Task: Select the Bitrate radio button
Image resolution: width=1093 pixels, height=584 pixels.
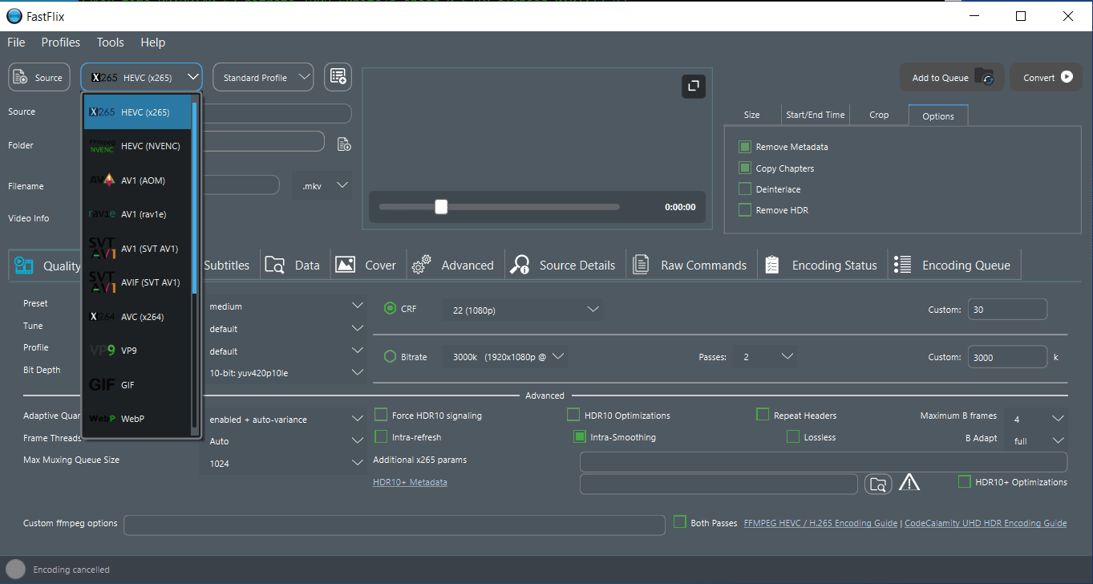Action: pos(391,357)
